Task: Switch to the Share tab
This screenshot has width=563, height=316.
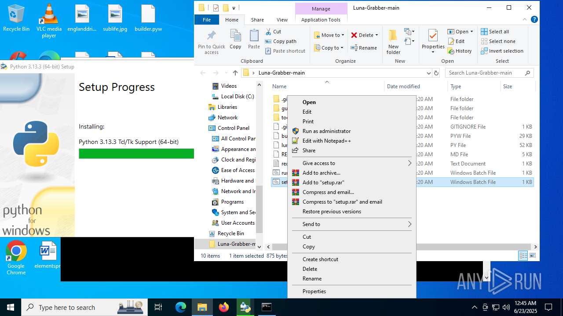Action: tap(257, 20)
